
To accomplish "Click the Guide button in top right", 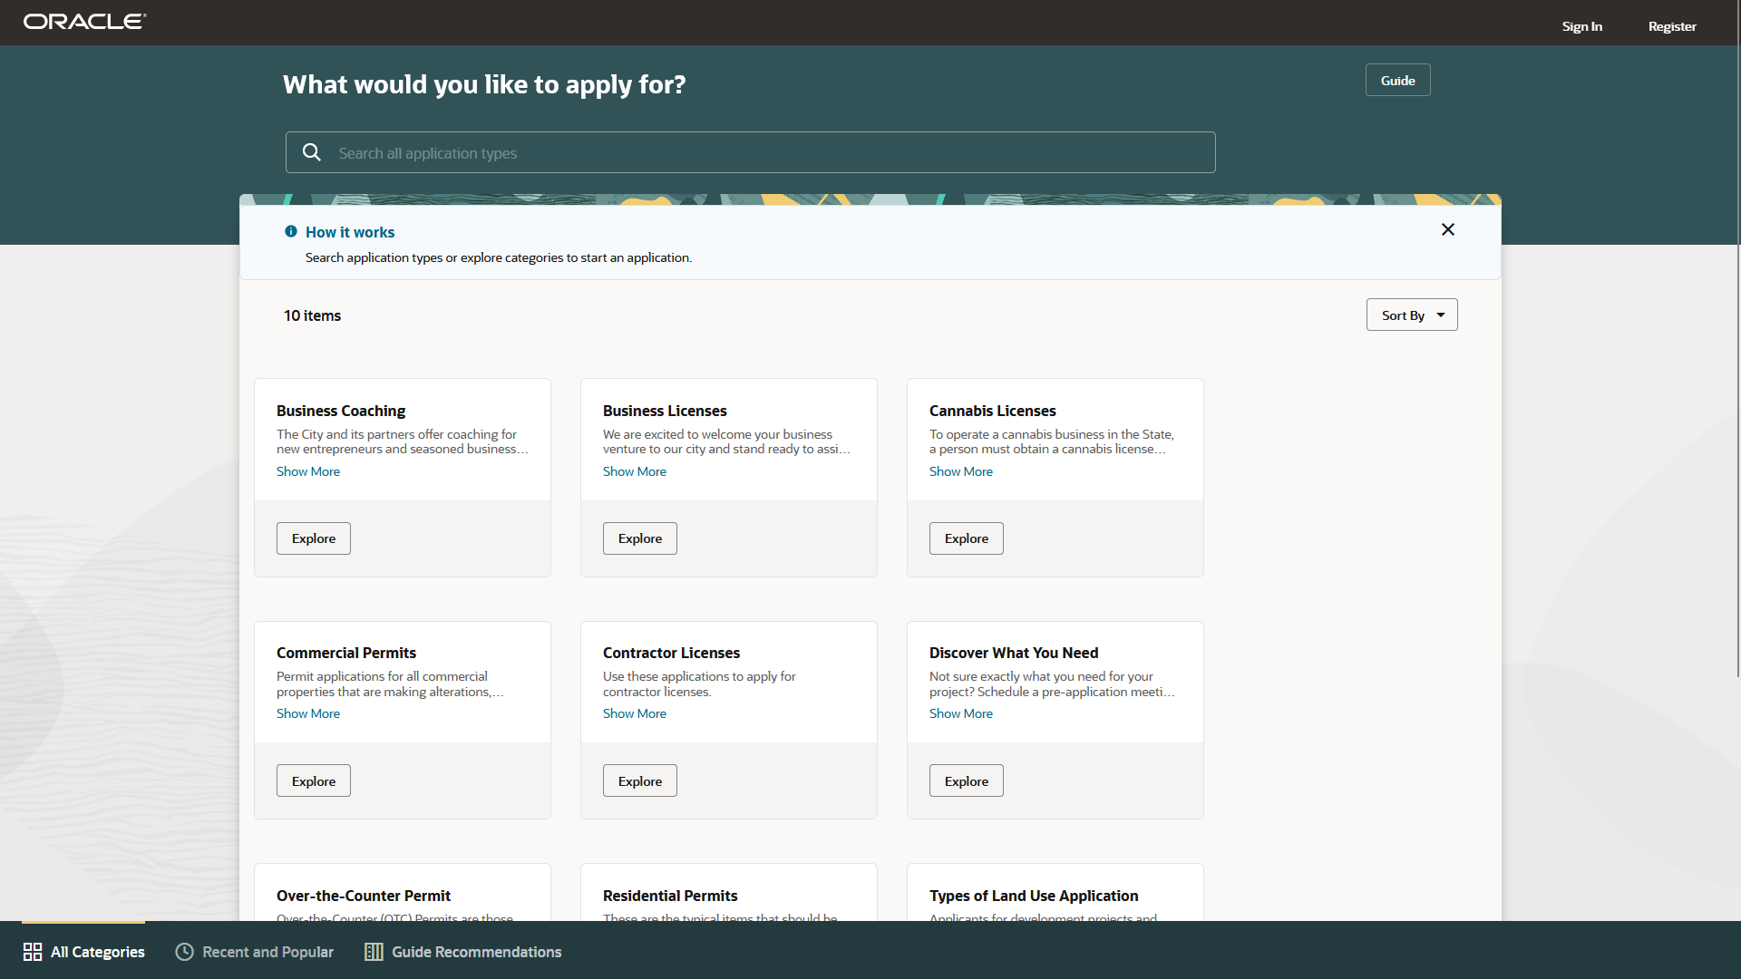I will pos(1396,80).
